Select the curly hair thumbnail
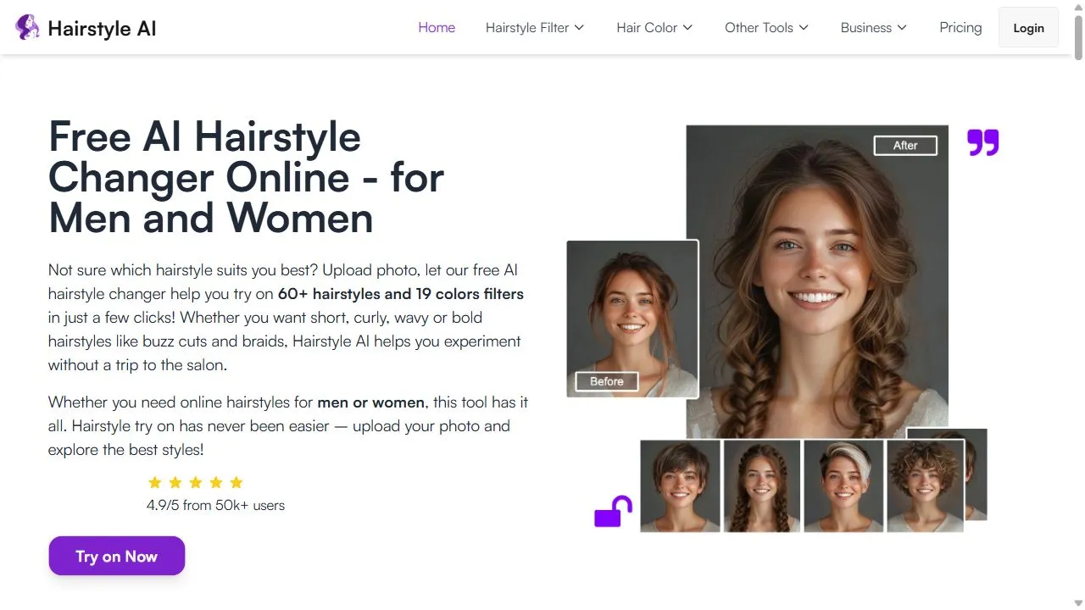This screenshot has width=1085, height=610. click(926, 485)
